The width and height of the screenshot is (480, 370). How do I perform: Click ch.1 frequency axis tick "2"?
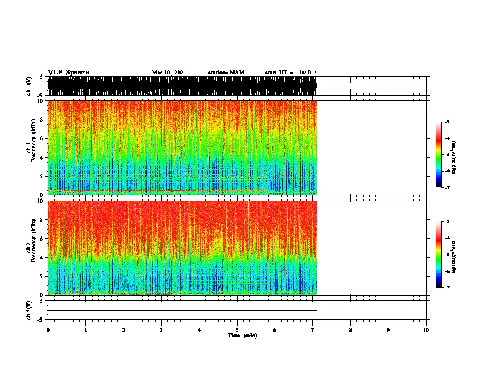[42, 177]
